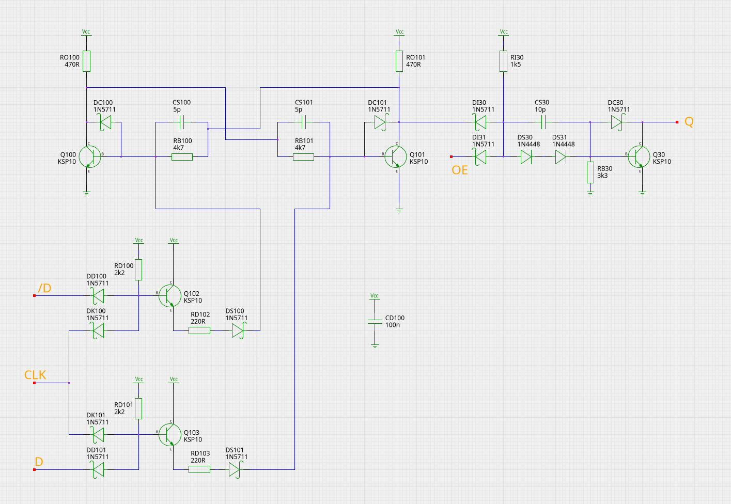The height and width of the screenshot is (504, 731).
Task: Select the DS30 1N4448 diode
Action: tap(526, 157)
